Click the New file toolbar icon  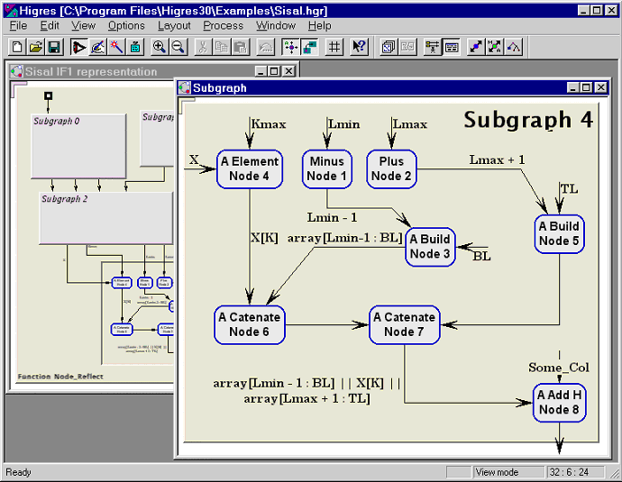17,47
